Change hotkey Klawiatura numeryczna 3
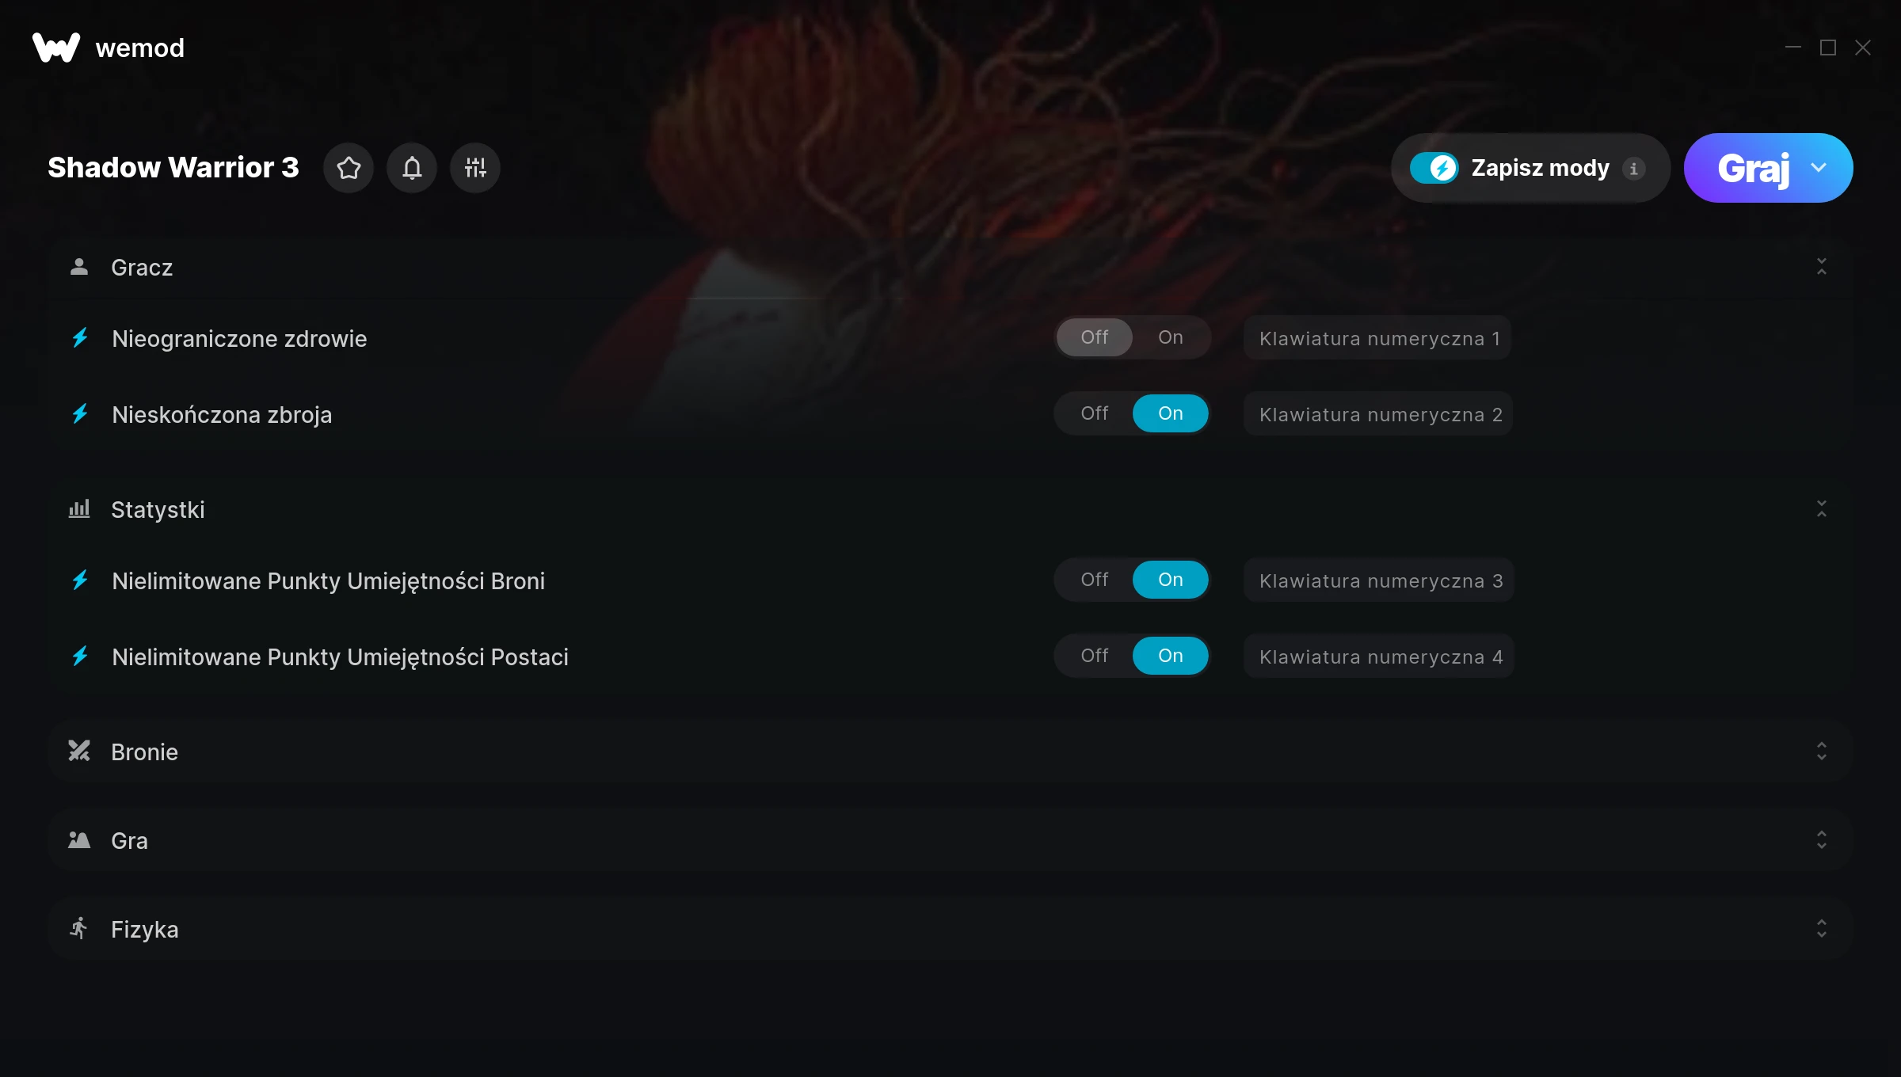Viewport: 1901px width, 1077px height. pyautogui.click(x=1378, y=580)
